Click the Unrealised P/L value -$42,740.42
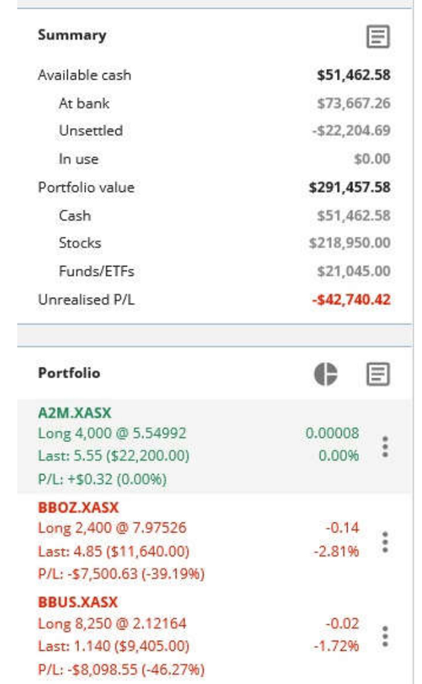 [351, 300]
